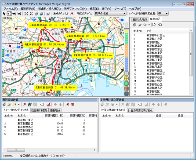The image size is (196, 160).
Task: Click the map picture icon before 地点のスタイル
Action: 48,14
